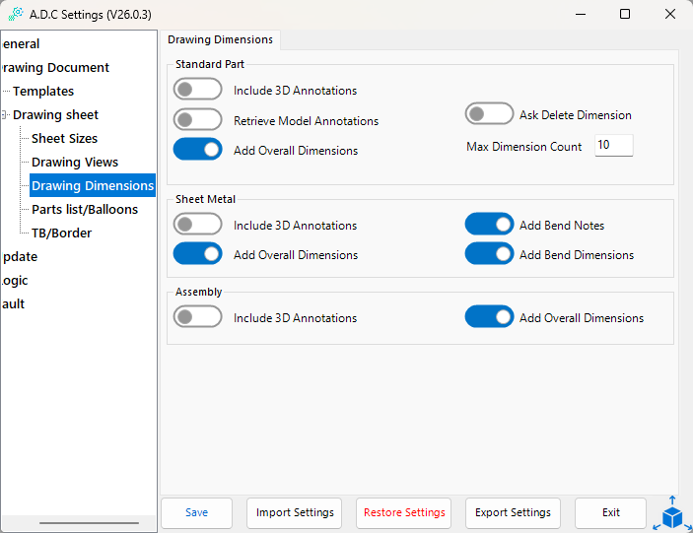Disable Add Bend Dimensions toggle

click(x=489, y=254)
